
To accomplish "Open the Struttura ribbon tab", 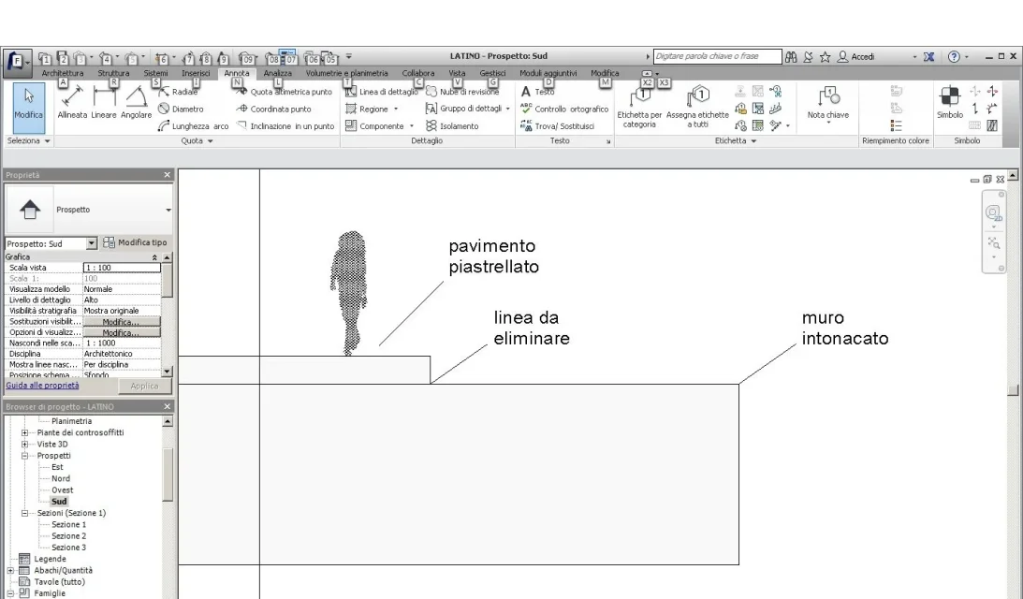I will click(113, 73).
